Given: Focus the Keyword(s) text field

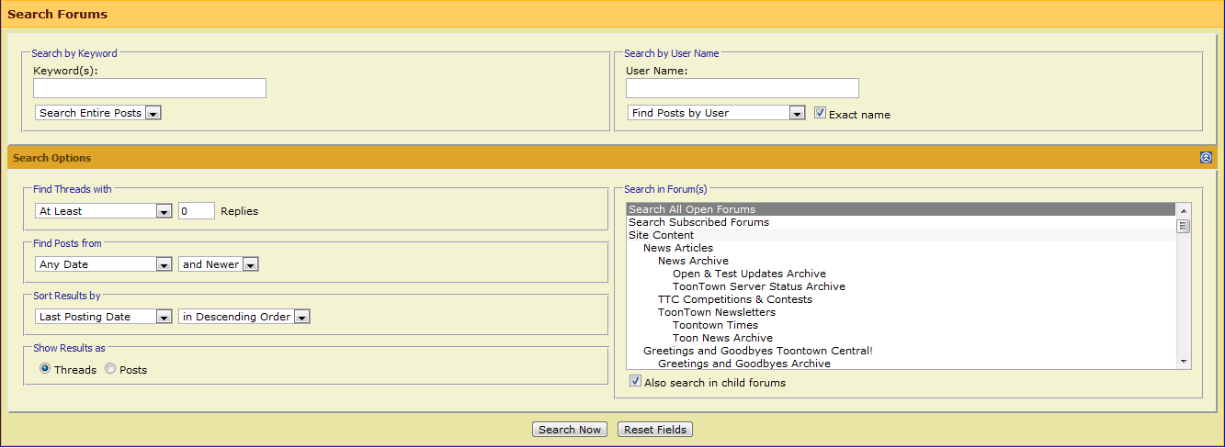Looking at the screenshot, I should (150, 88).
